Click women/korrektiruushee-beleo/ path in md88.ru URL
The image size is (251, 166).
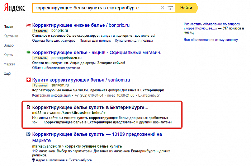[x=76, y=112]
